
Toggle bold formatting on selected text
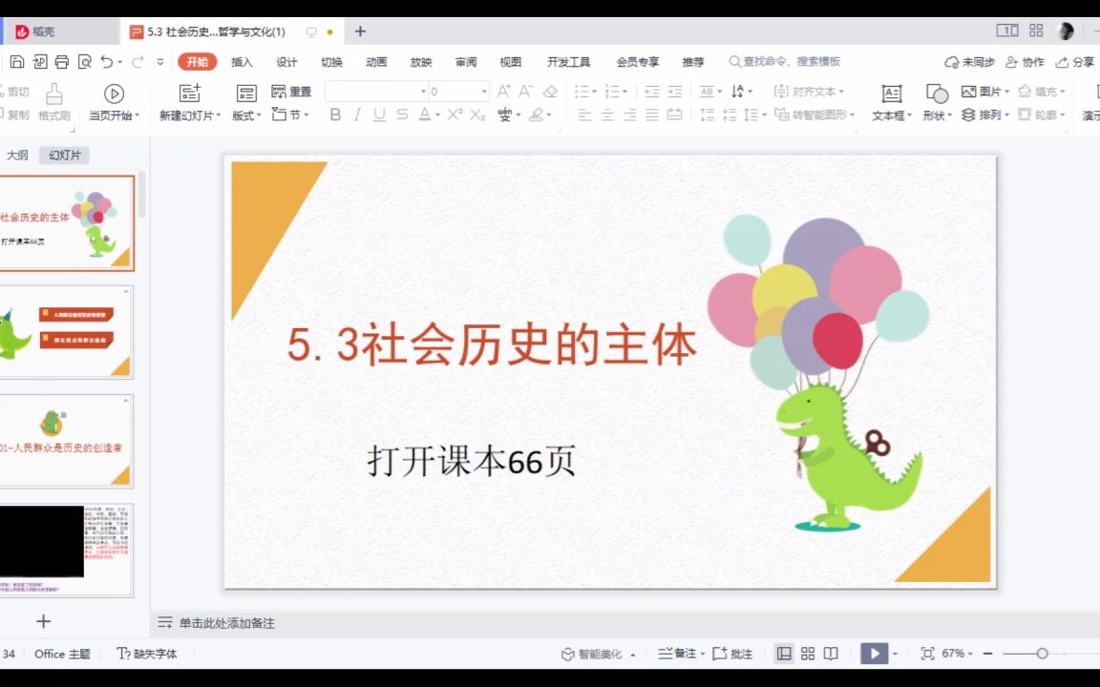click(334, 116)
